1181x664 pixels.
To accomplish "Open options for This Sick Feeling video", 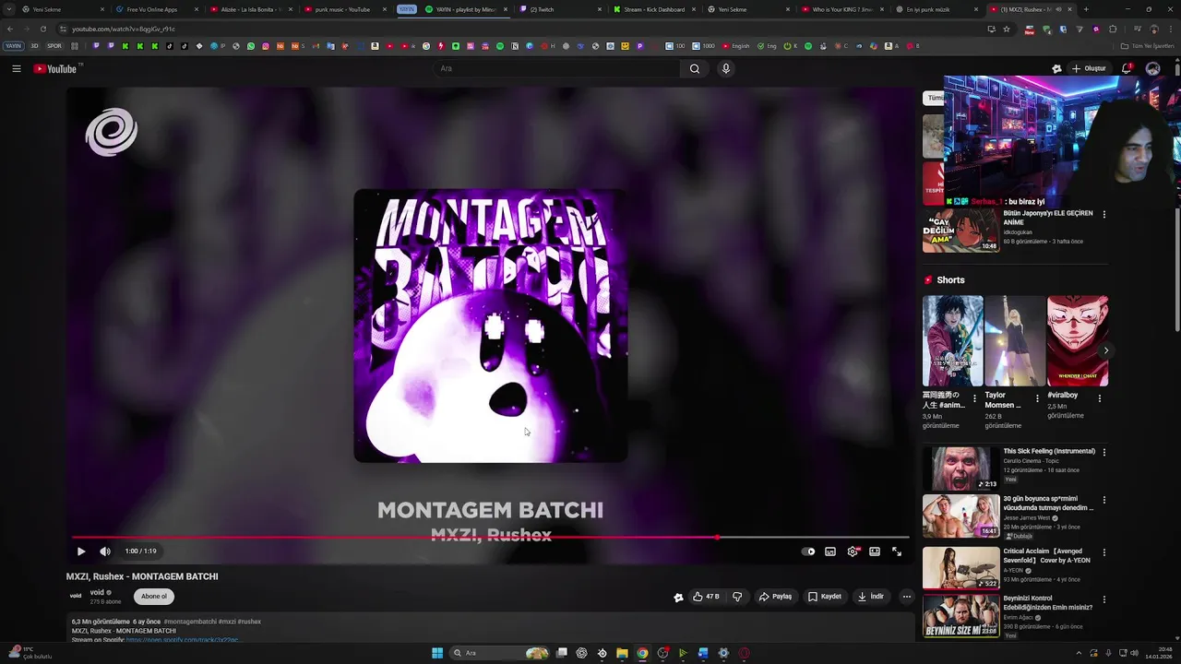I will pos(1104,452).
